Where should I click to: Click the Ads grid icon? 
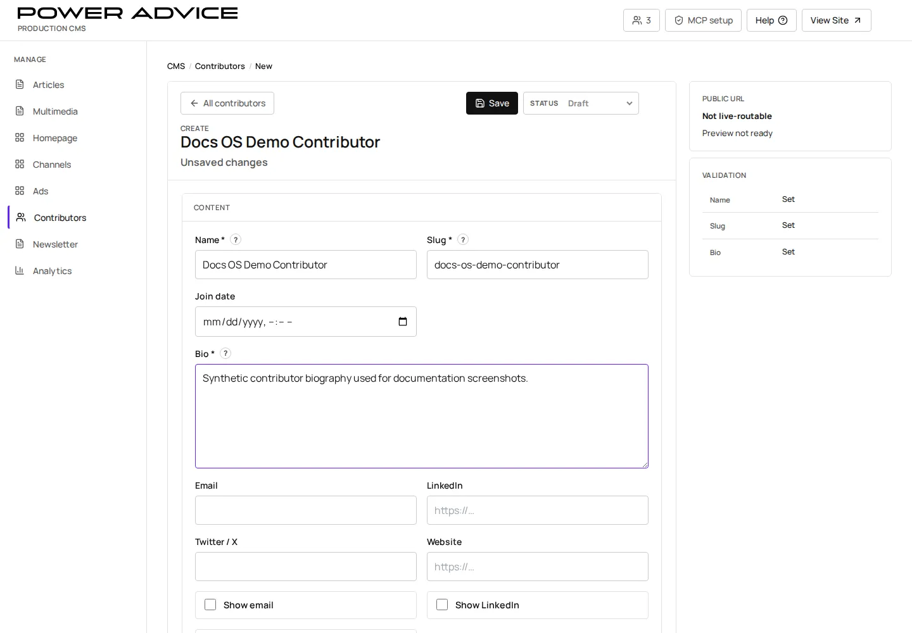(x=20, y=191)
